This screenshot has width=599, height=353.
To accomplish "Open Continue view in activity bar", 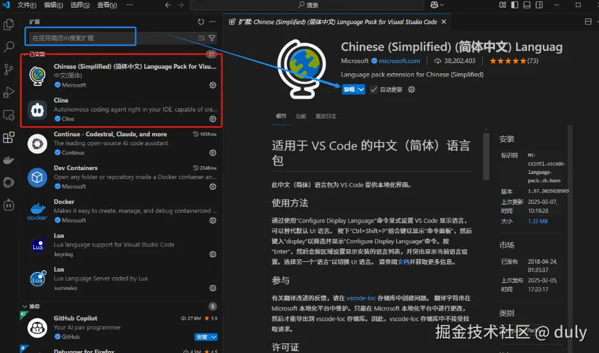I will tap(8, 182).
